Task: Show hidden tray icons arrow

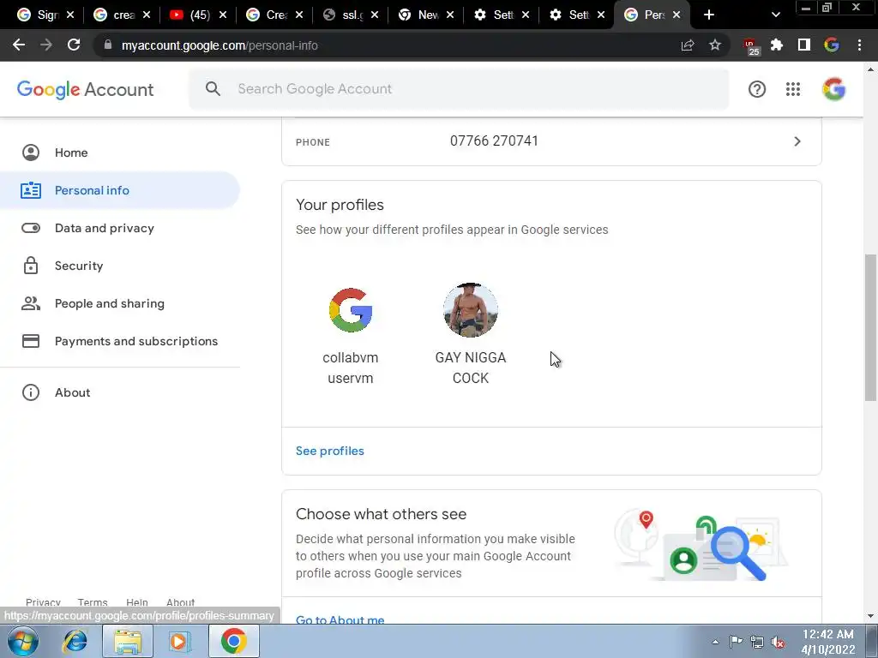Action: 715,642
